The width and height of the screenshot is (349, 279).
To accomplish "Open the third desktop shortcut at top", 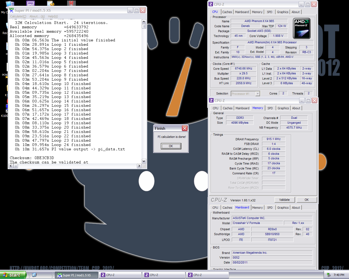I will tap(51, 3).
